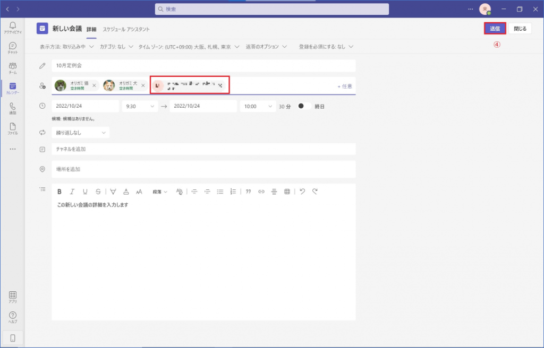Viewport: 544px width, 348px height.
Task: Open the 返答のオプション dropdown
Action: [x=266, y=47]
